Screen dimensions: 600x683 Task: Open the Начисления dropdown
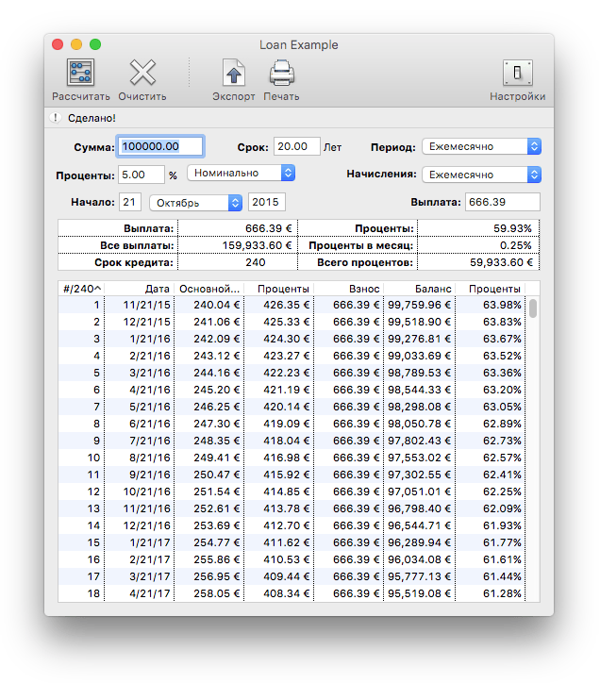[x=481, y=175]
